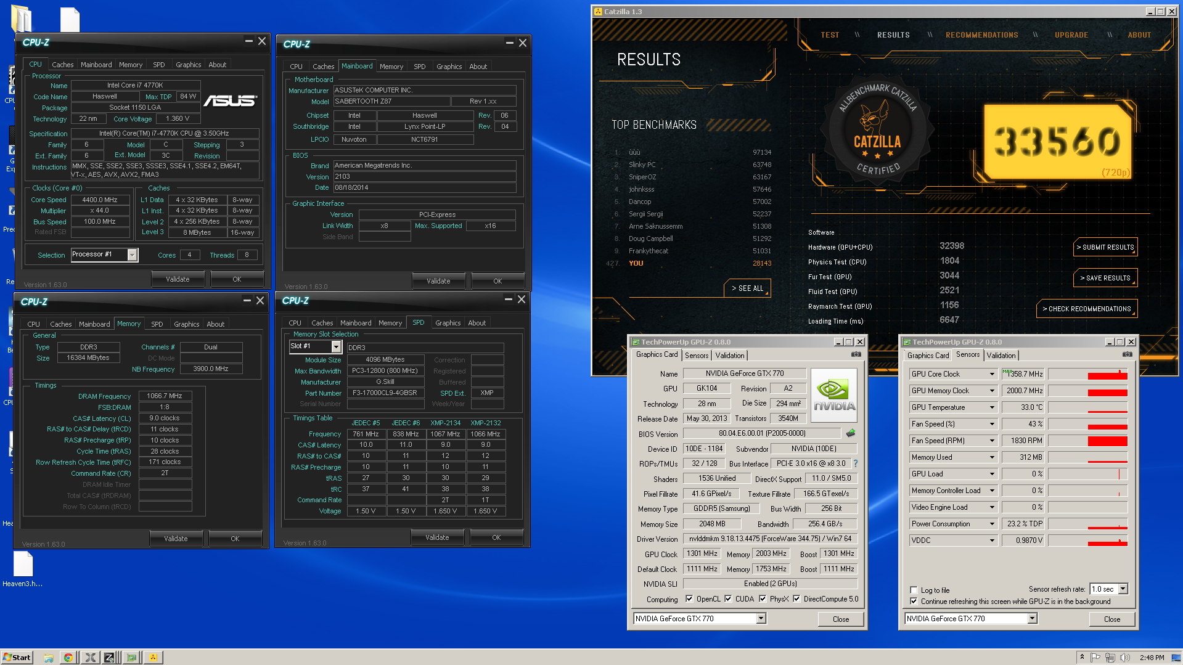Screen dimensions: 1183x665
Task: Open the UPGRADE tab in Catzilla
Action: 1071,35
